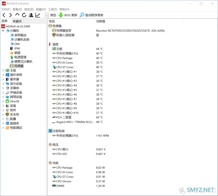This screenshot has height=196, width=218.
Task: Select the CPU #1/核心 #10 row
Action: [x=78, y=113]
